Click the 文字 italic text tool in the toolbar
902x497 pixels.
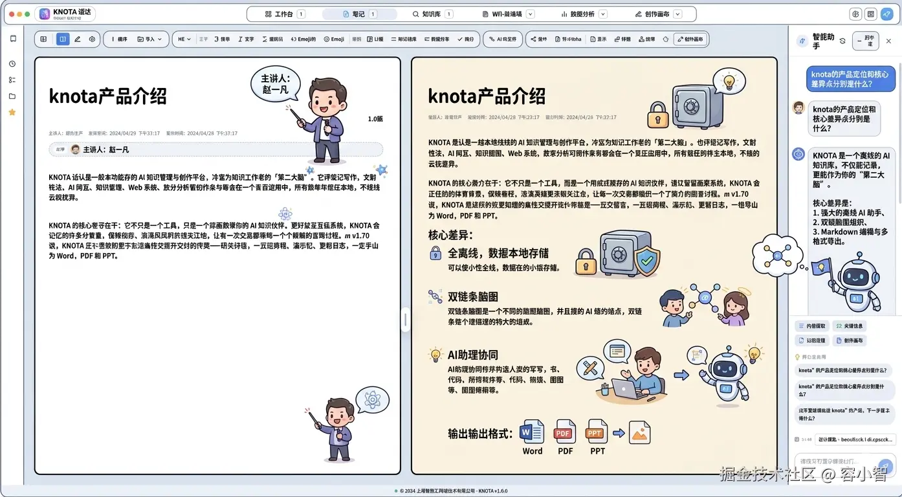(246, 39)
